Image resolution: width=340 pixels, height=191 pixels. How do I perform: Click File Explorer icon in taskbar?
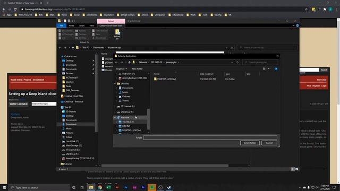(x=91, y=187)
